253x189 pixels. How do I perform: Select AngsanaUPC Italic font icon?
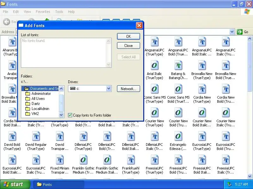[x=225, y=42]
